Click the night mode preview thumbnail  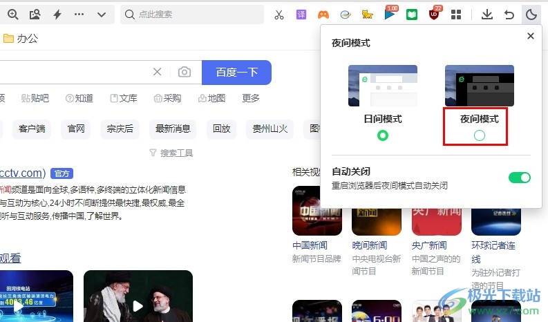point(479,86)
